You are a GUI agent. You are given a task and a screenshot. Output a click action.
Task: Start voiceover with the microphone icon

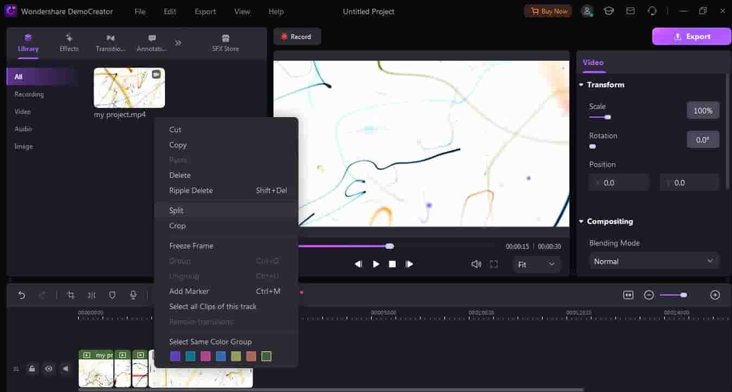click(x=133, y=295)
